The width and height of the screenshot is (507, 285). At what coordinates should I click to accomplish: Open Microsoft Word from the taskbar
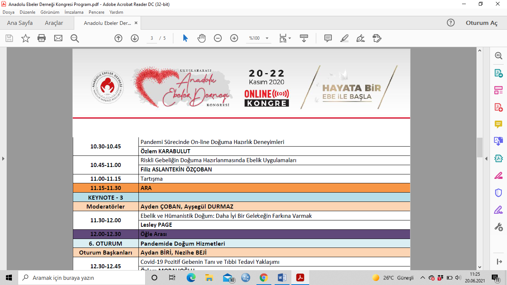pos(282,278)
